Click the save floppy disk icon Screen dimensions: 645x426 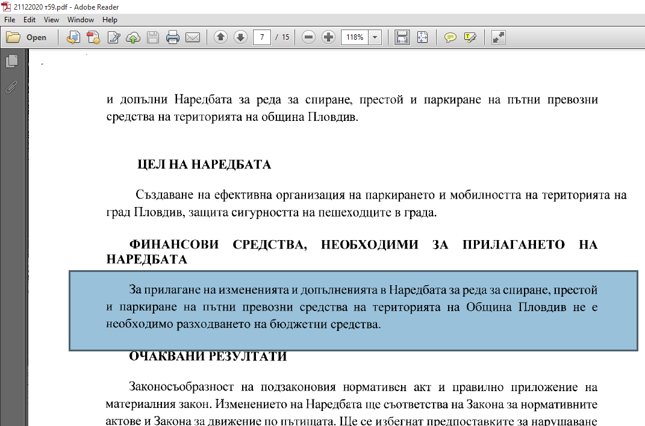[153, 37]
